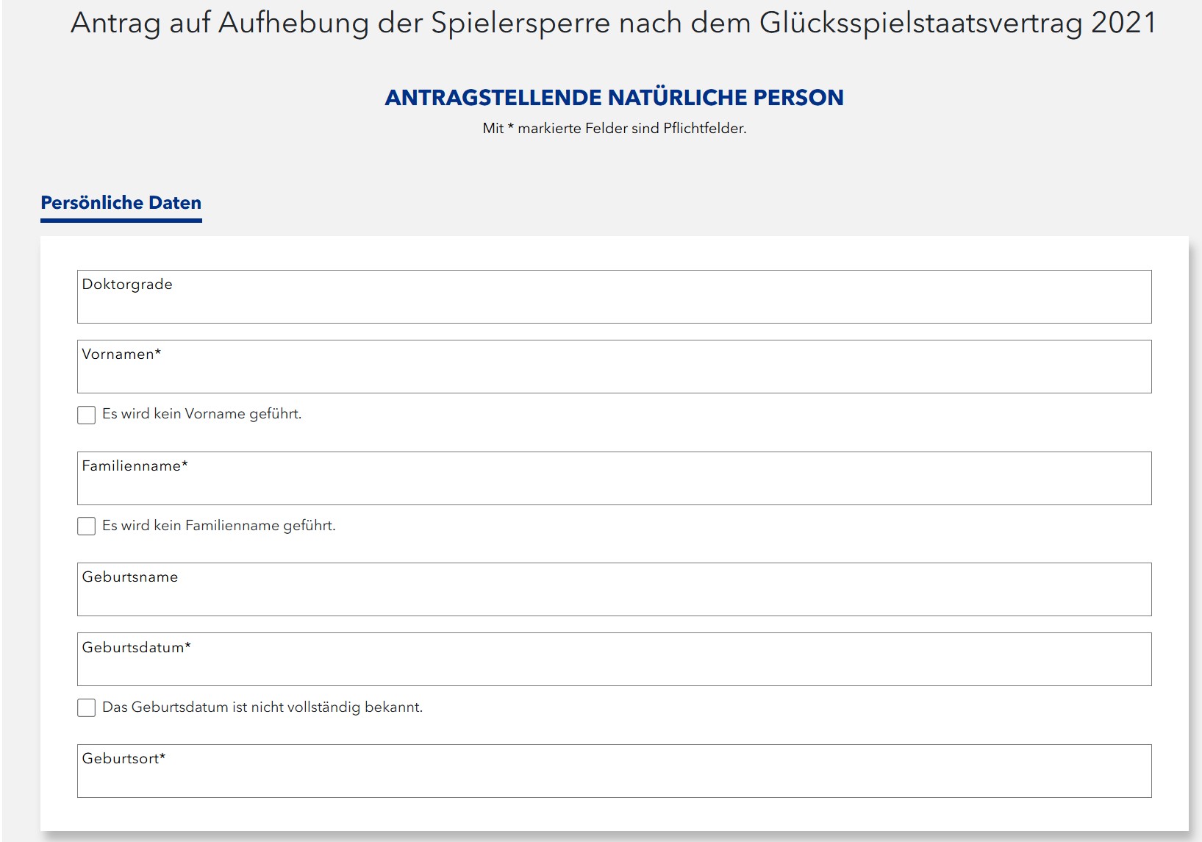Focus the Doktorgrade input field

pyautogui.click(x=614, y=303)
